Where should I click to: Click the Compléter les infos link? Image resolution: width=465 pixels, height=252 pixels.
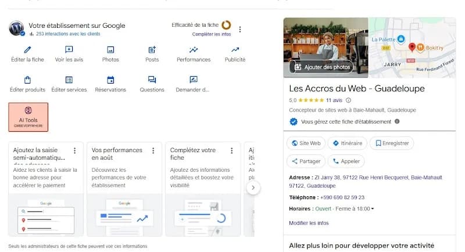click(212, 34)
